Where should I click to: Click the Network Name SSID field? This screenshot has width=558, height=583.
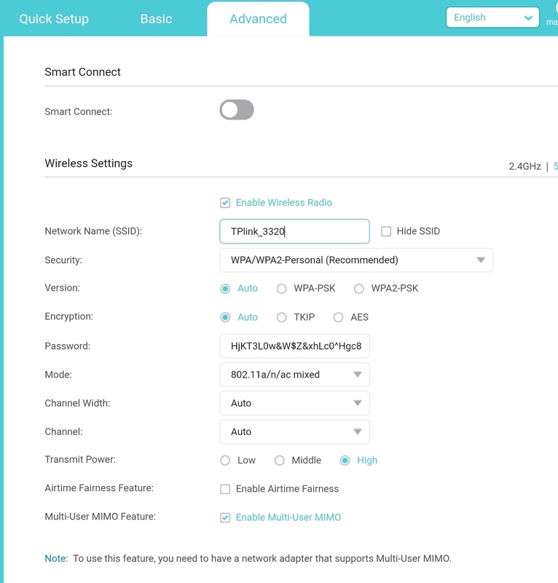(294, 232)
